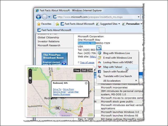Open the Fast Facts About Microsoft favorites bar link
168x126 pixels.
pyautogui.click(x=78, y=24)
